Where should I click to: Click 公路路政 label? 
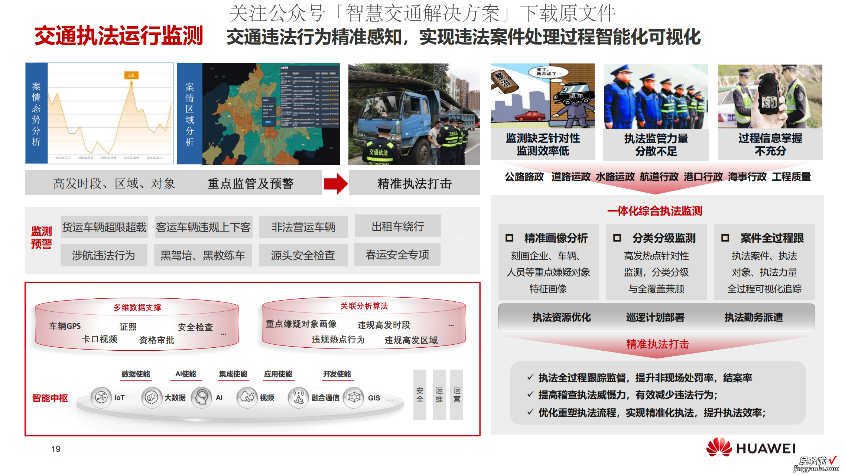524,177
